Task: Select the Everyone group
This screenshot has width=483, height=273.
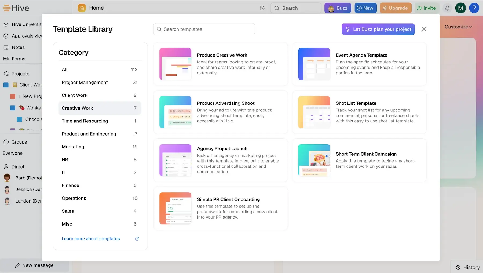Action: tap(13, 153)
